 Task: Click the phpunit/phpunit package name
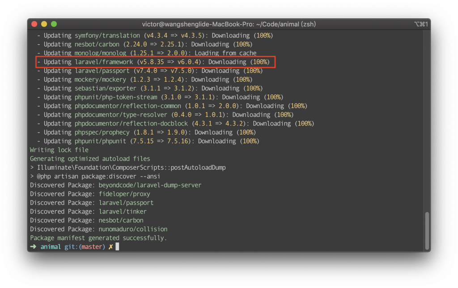pos(100,141)
